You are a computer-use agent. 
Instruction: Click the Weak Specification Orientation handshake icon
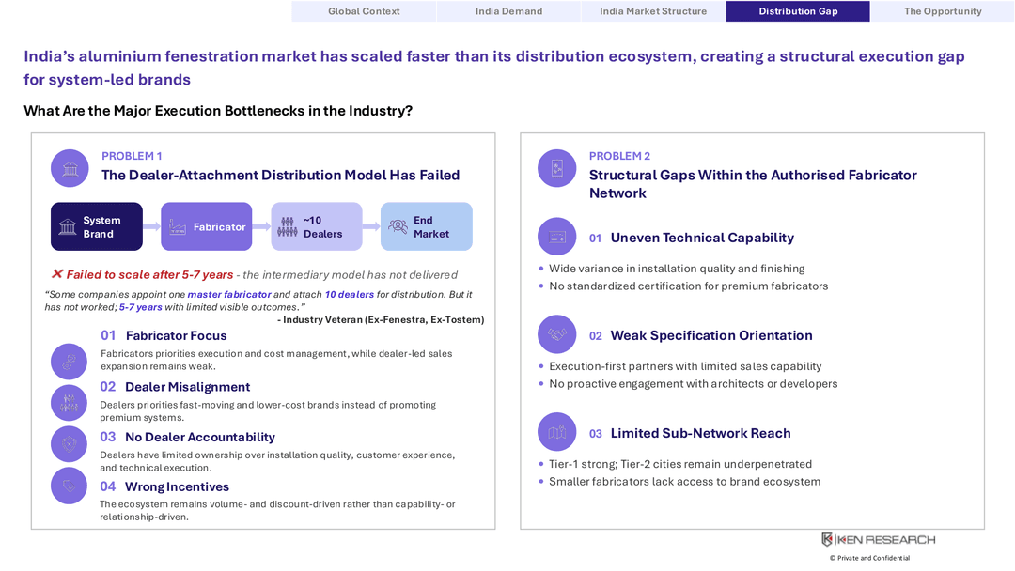[556, 334]
